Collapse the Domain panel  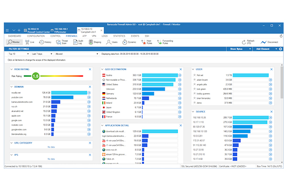click(x=11, y=86)
